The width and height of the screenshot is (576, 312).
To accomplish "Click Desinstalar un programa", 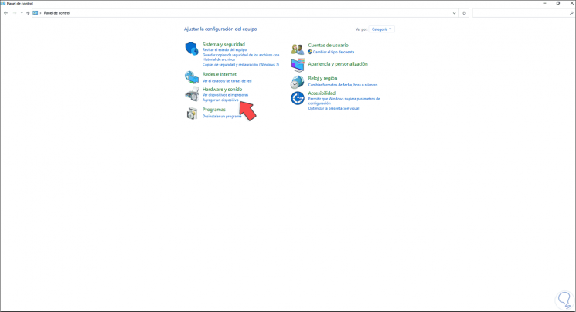I will [x=222, y=116].
